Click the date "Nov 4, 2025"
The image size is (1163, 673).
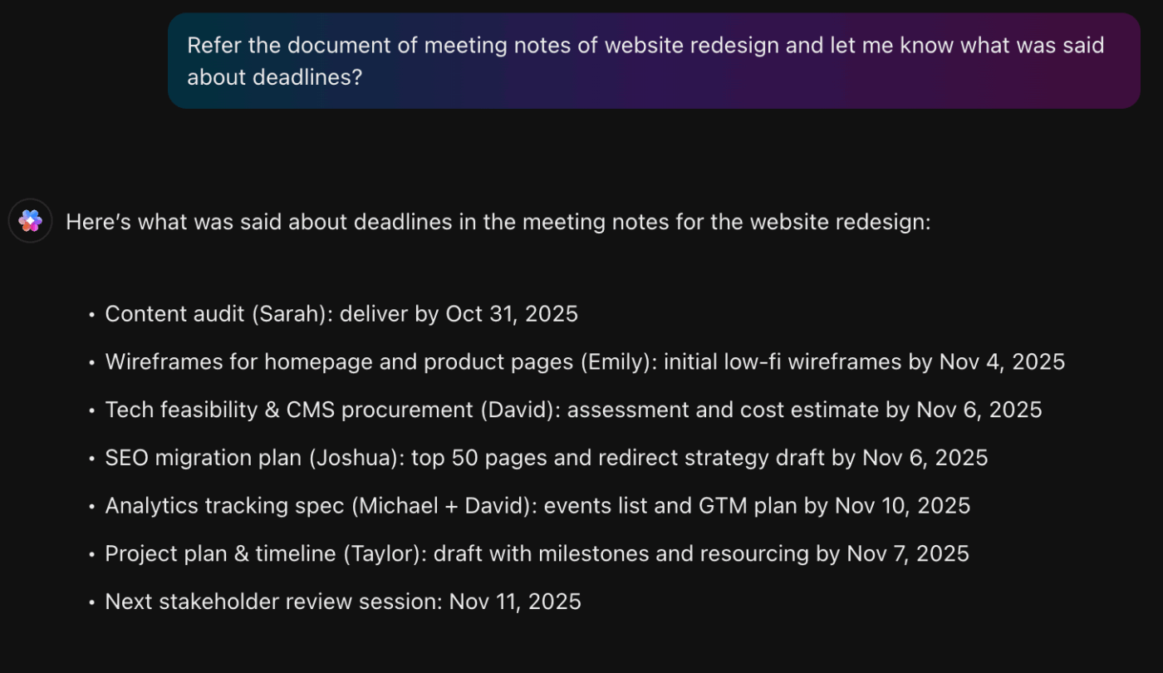point(1002,362)
